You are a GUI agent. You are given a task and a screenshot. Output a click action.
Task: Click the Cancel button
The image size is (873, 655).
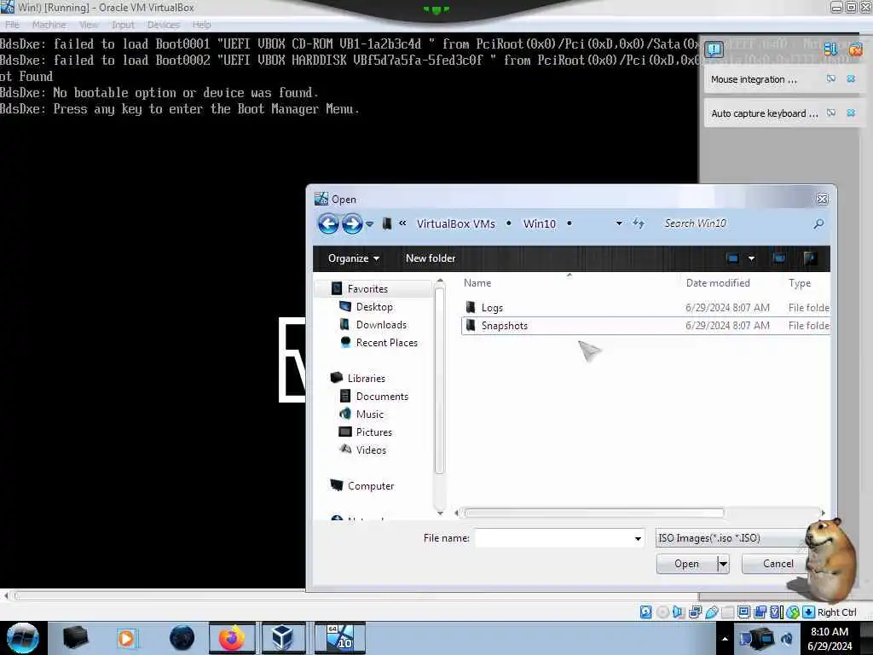tap(778, 564)
